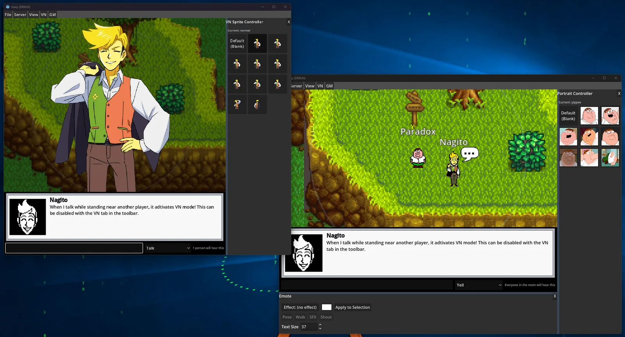Open the GM menu in right window
Viewport: 625px width, 337px height.
point(329,86)
